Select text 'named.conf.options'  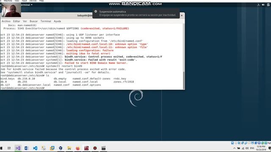point(86,85)
